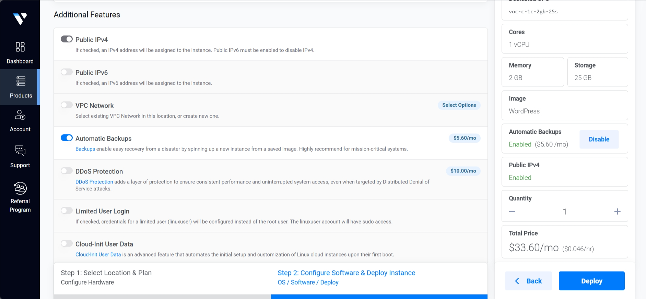Click the 1 vCPU cores value
This screenshot has height=299, width=646.
(x=519, y=45)
